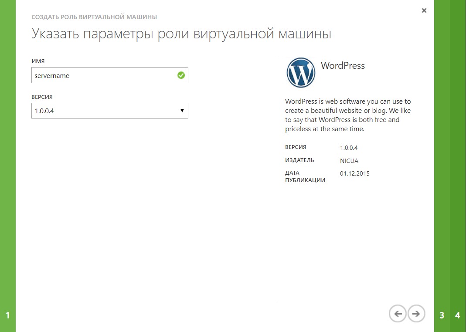Viewport: 466px width, 332px height.
Task: Click version value 1.0.0.4 in details panel
Action: coord(349,148)
